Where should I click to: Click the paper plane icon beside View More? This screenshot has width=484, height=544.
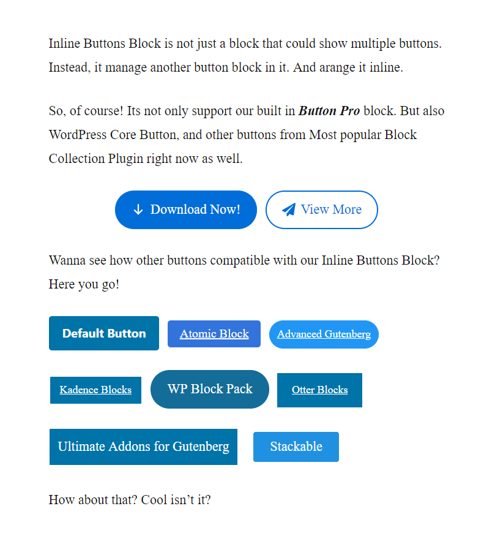(289, 210)
